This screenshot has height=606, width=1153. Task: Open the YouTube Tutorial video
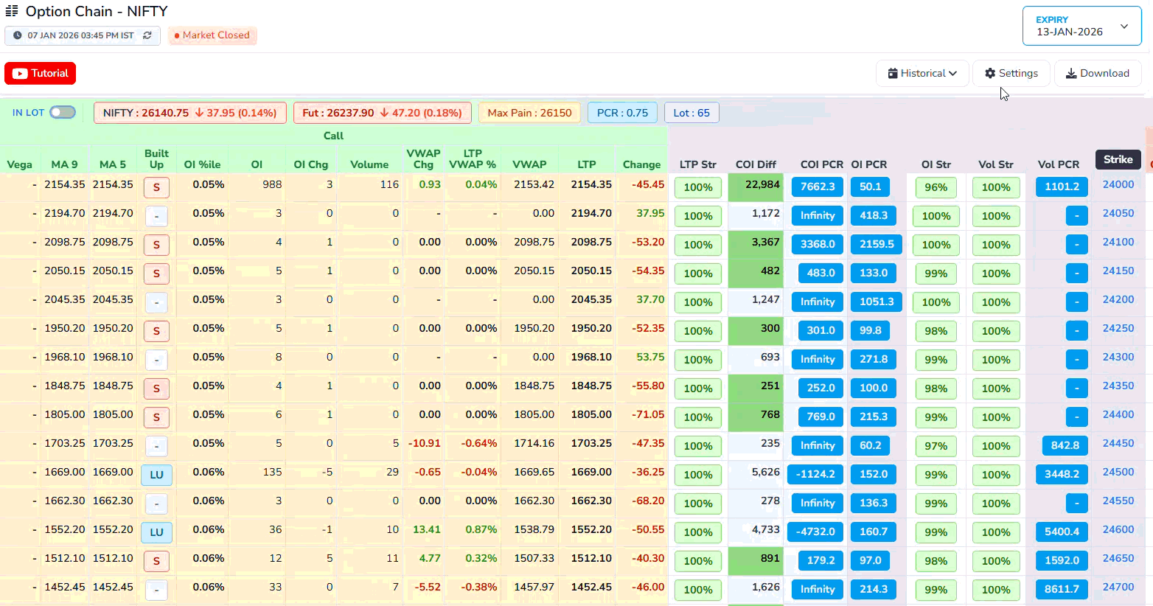(x=41, y=73)
